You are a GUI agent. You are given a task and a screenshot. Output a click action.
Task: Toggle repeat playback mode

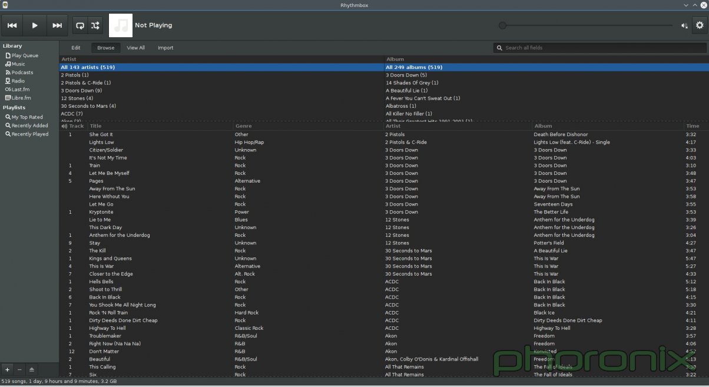point(80,25)
